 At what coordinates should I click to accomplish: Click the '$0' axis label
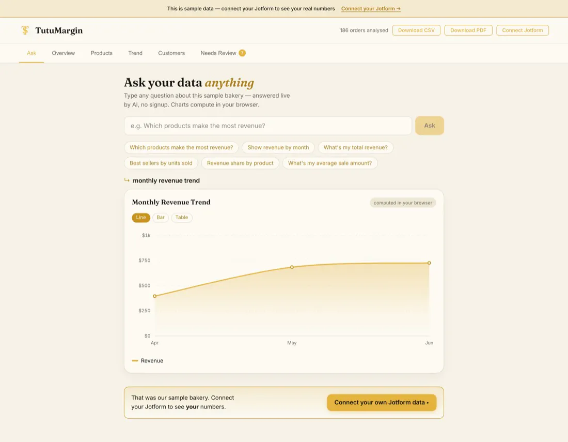147,336
